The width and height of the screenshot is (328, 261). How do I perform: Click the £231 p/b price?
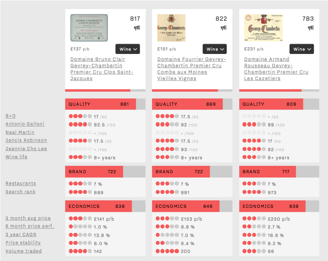[254, 49]
